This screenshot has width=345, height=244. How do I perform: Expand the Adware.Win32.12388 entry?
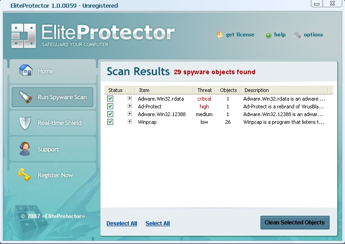(130, 114)
